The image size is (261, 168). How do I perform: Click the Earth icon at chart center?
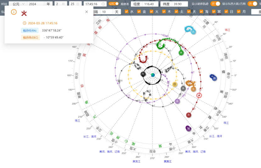[153, 75]
